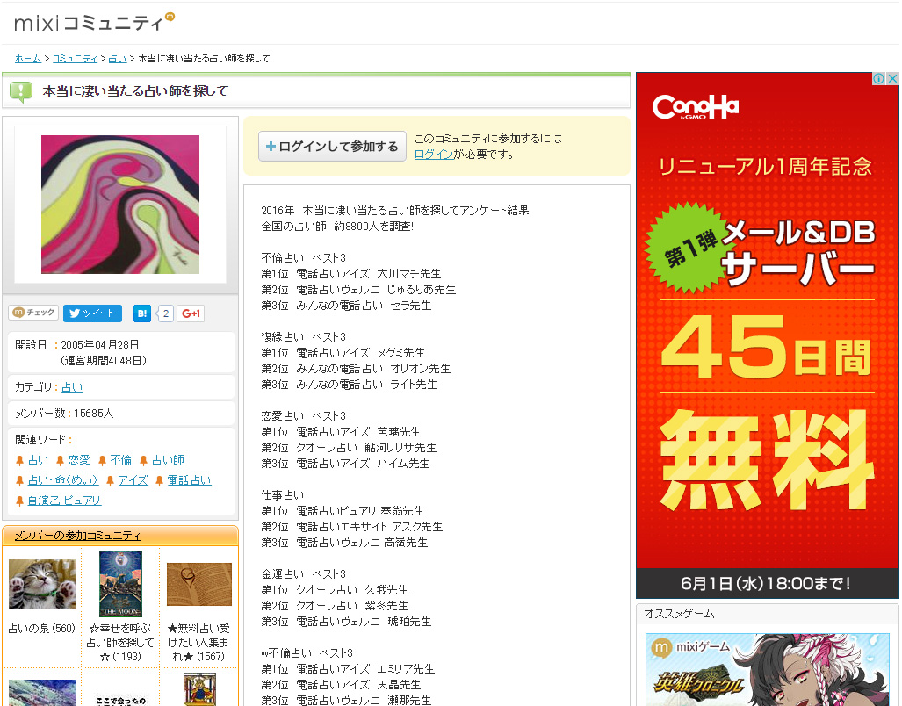The height and width of the screenshot is (706, 902).
Task: Click 第1位 電話占いピュアリ 塞翁先生 line
Action: (343, 510)
